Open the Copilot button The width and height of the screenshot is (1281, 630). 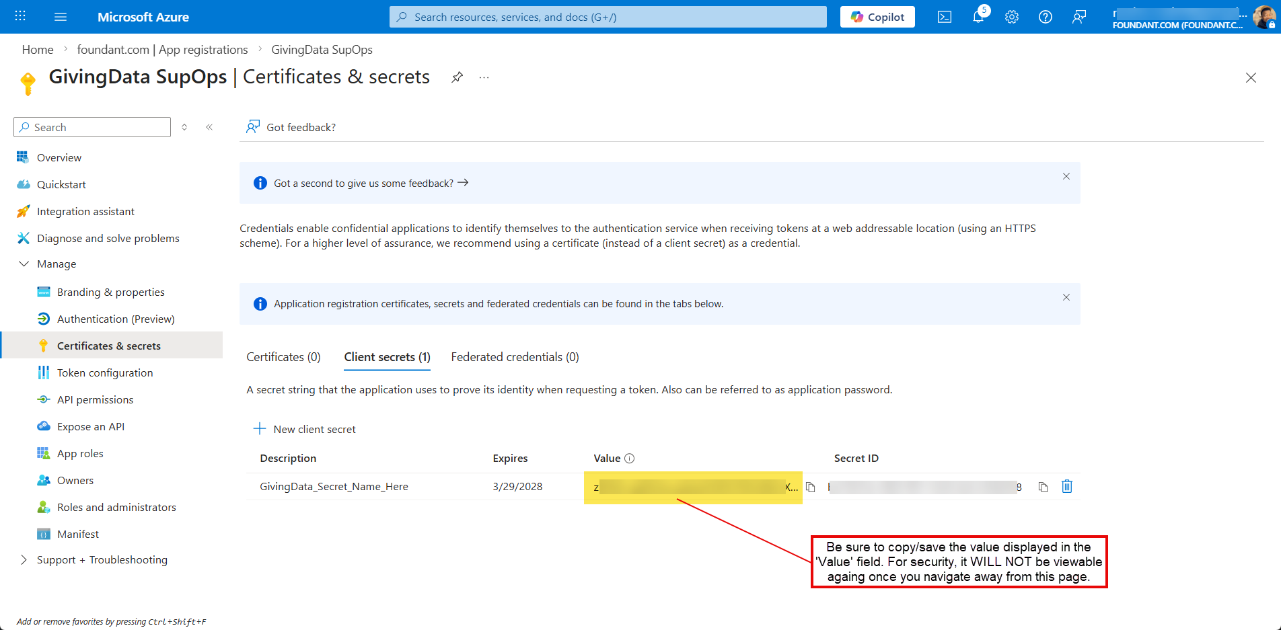coord(877,17)
